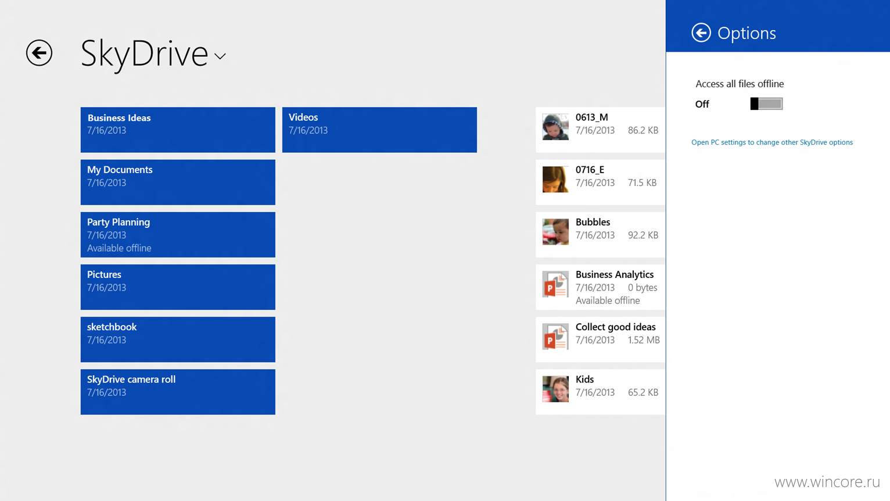Image resolution: width=890 pixels, height=501 pixels.
Task: Click the 1.52 MB size value
Action: pos(643,340)
